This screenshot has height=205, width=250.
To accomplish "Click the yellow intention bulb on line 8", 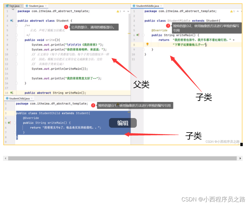I will (x=147, y=44).
